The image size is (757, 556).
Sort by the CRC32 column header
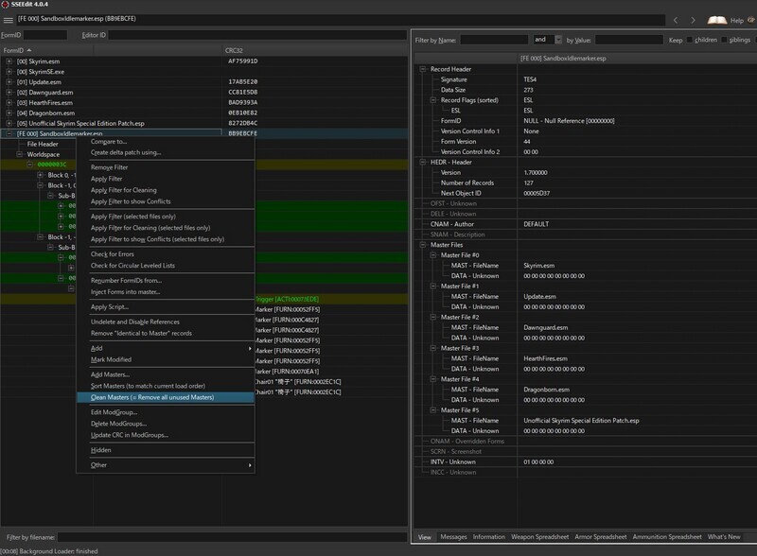tap(315, 50)
